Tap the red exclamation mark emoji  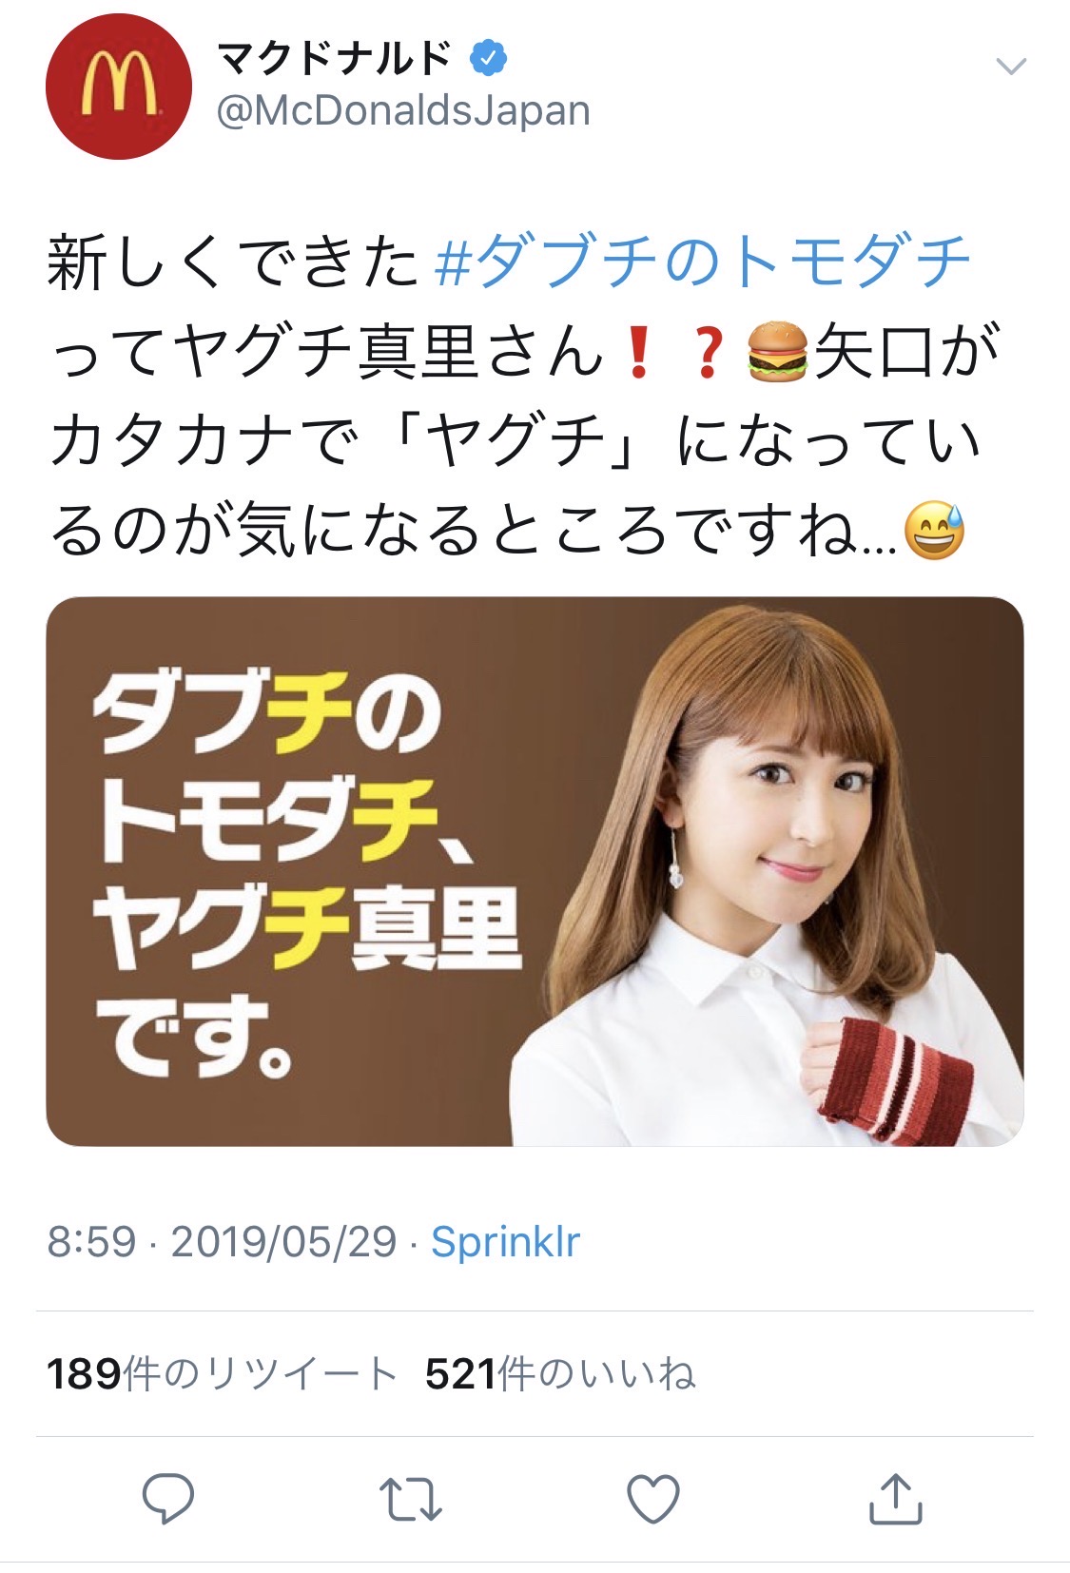(637, 352)
